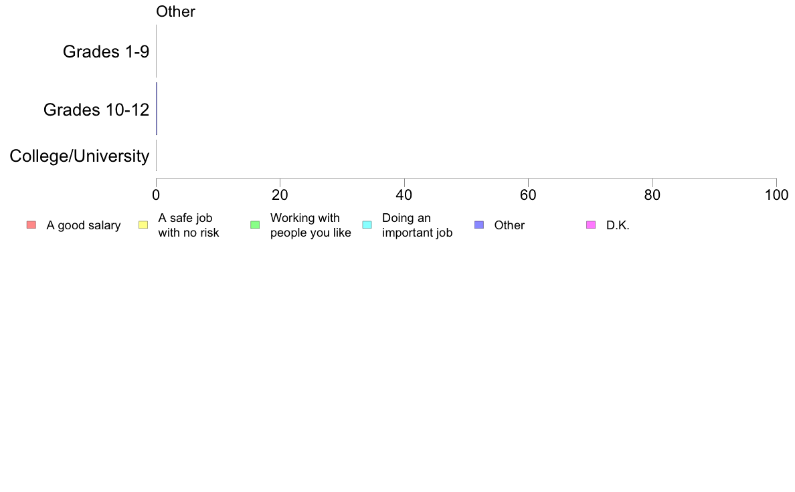Click the blue Other legend swatch
The width and height of the screenshot is (795, 492).
(x=479, y=225)
